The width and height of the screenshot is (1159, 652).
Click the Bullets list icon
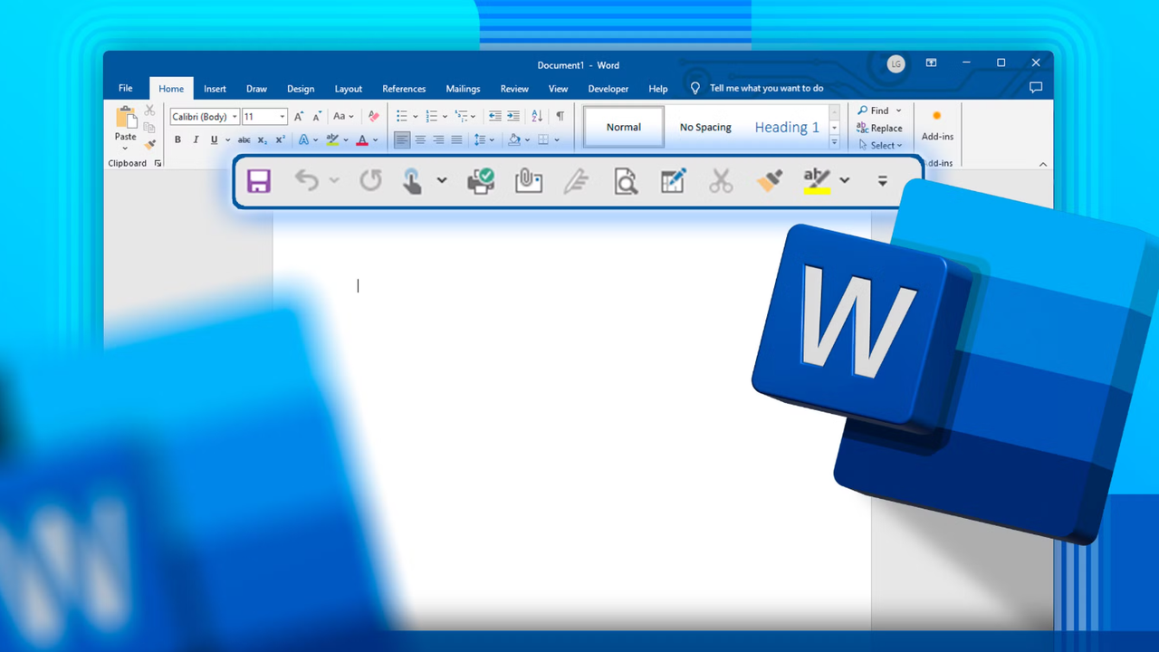[402, 117]
